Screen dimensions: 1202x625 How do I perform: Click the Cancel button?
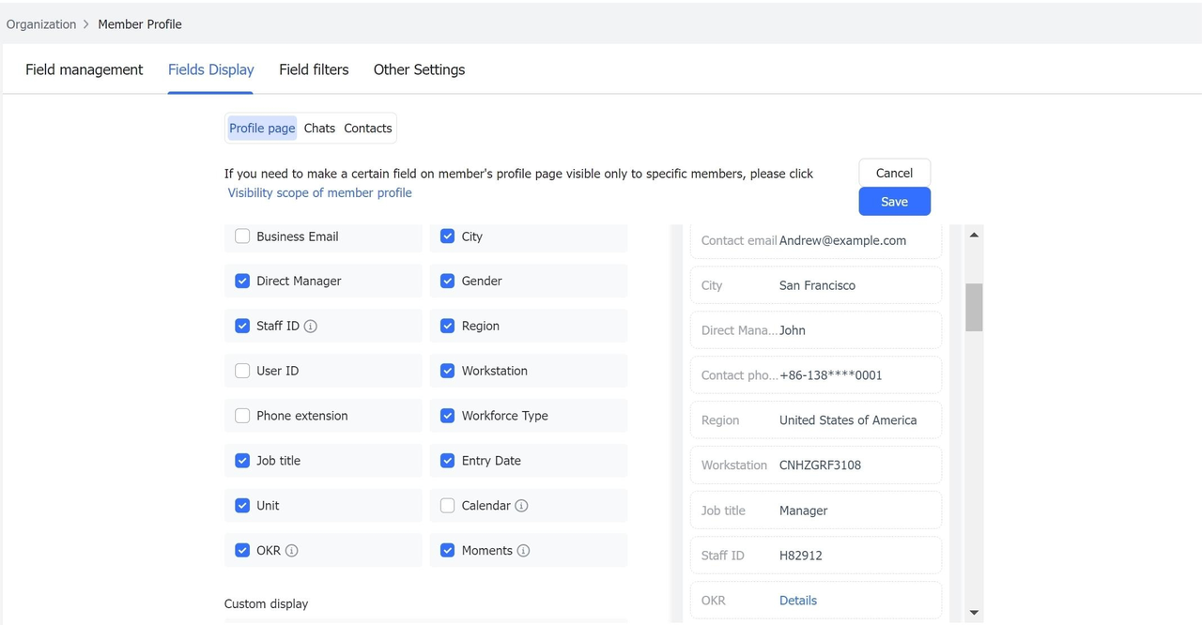tap(894, 173)
